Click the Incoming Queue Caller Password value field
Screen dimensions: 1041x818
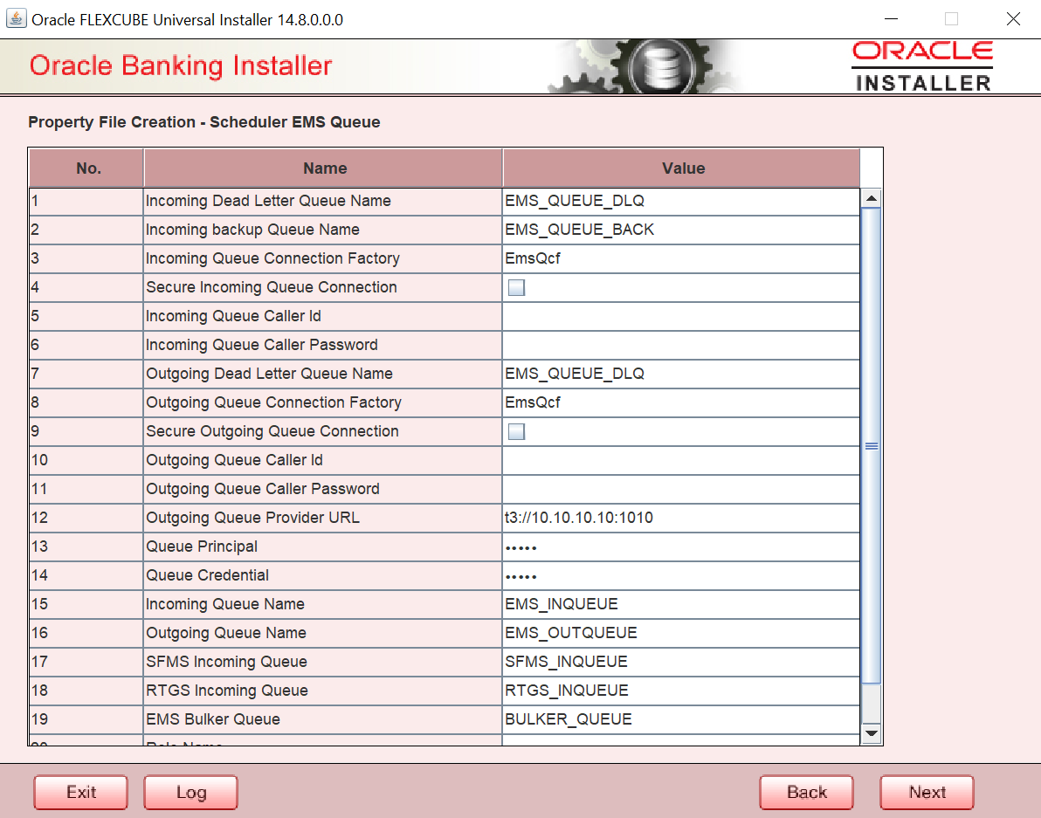(681, 345)
